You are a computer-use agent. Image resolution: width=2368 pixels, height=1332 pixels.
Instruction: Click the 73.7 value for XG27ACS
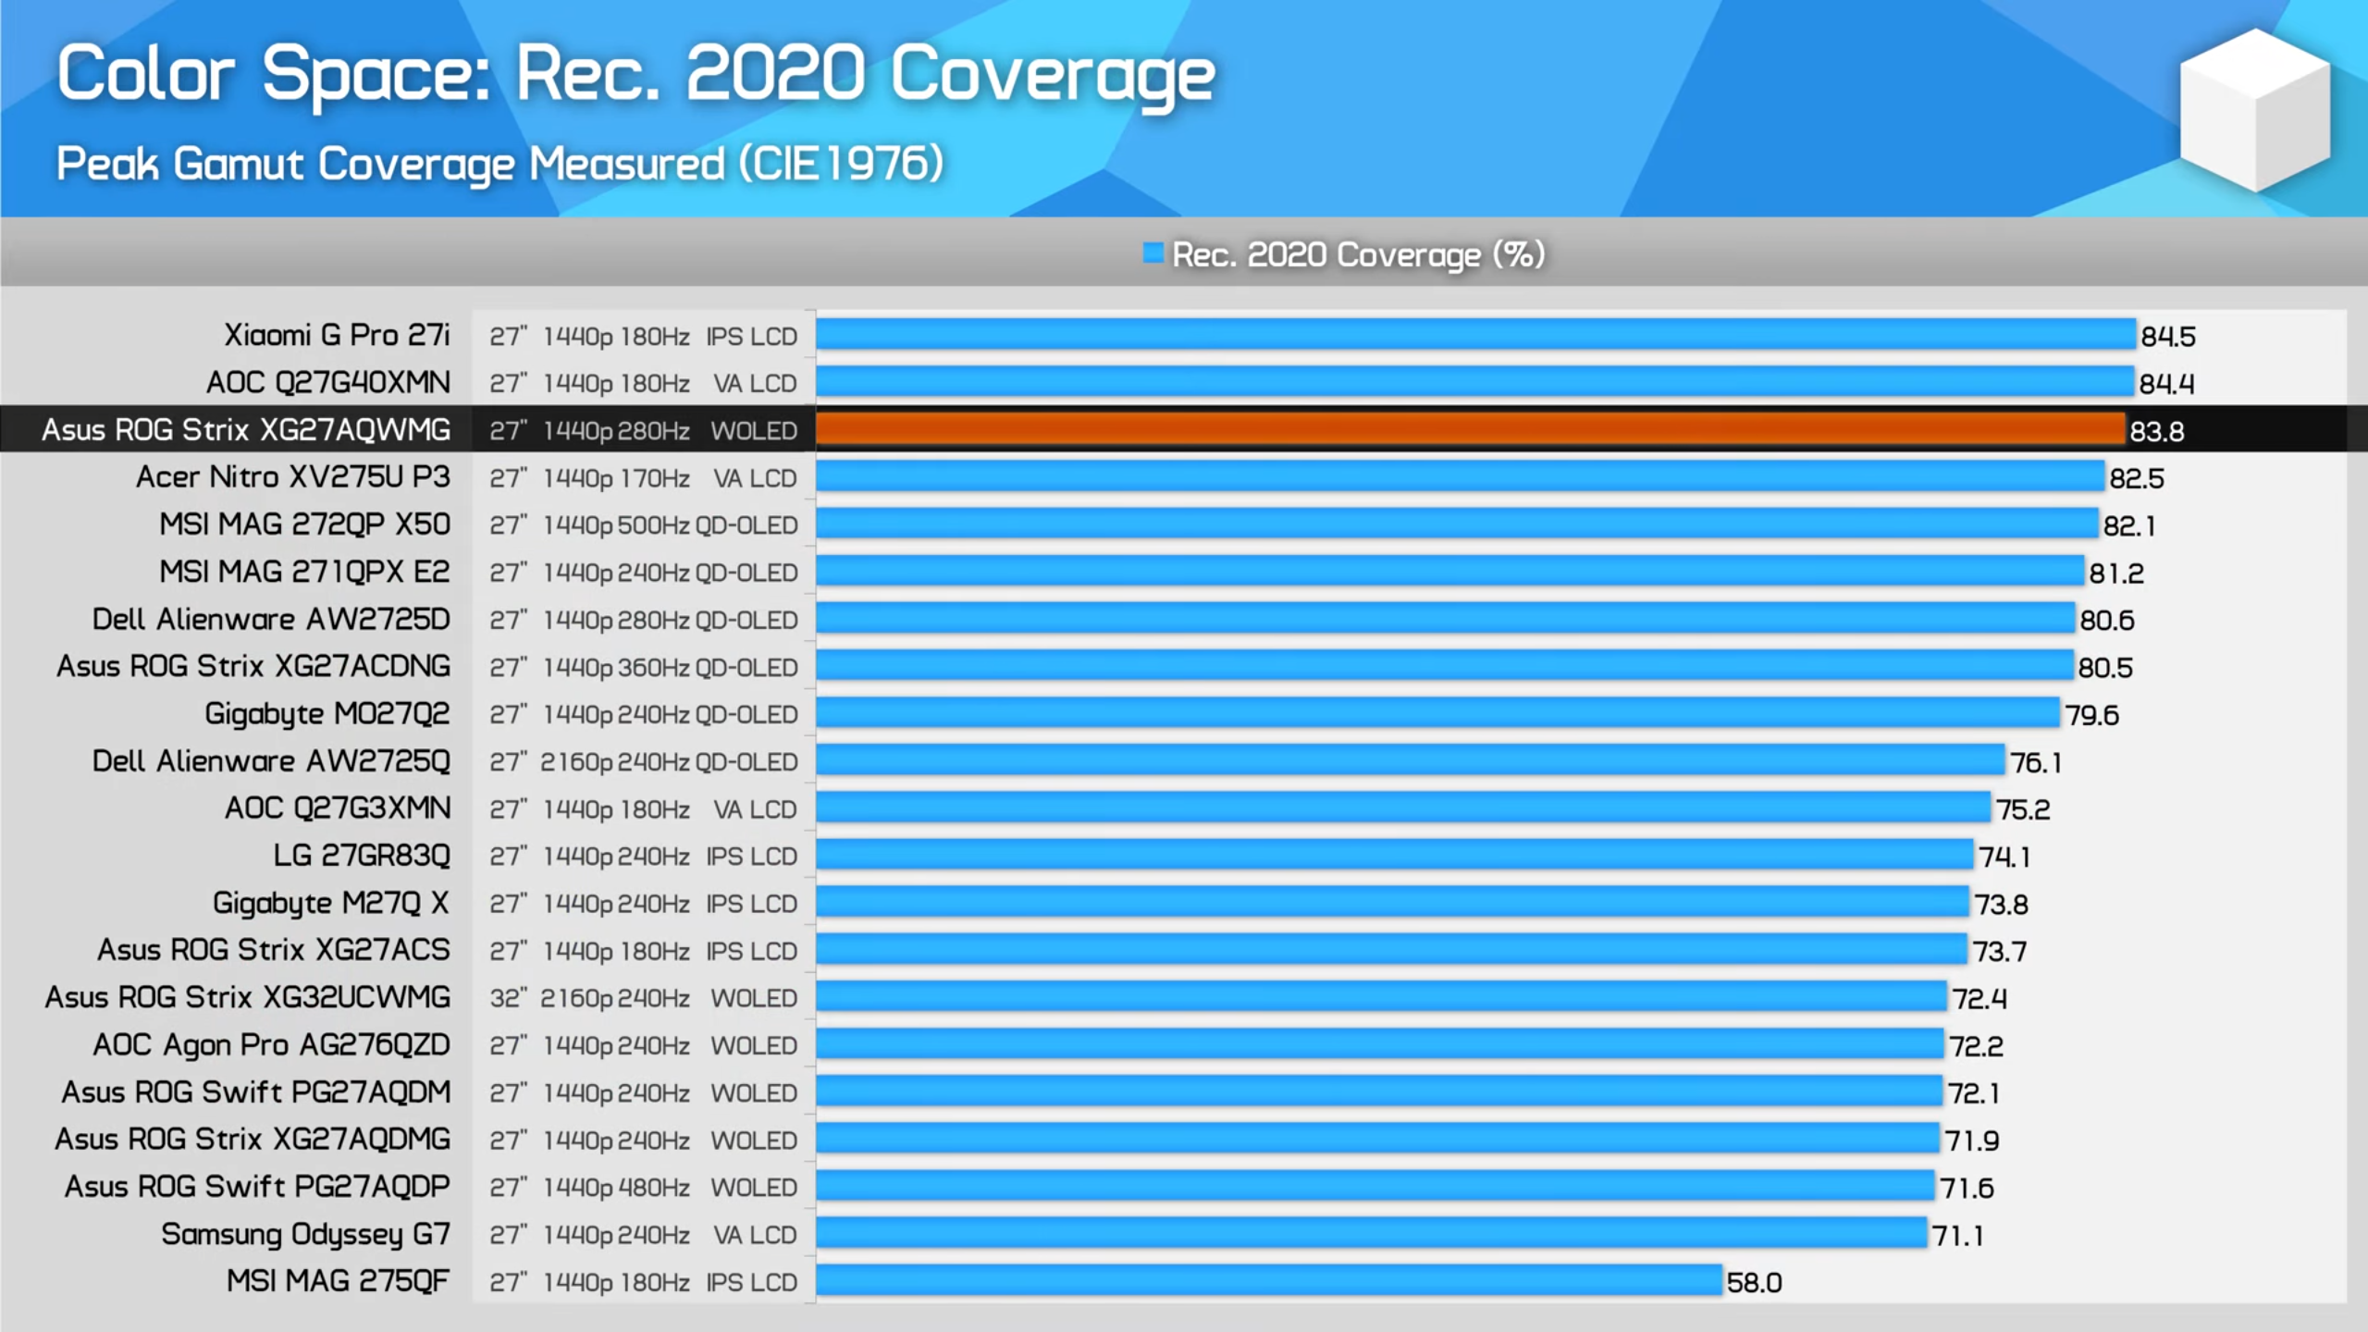click(2000, 952)
